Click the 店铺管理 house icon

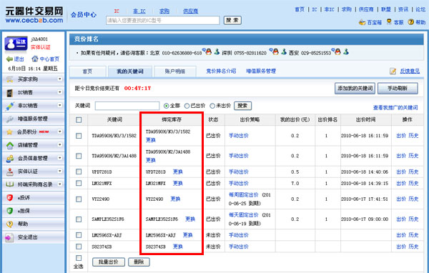(10, 145)
